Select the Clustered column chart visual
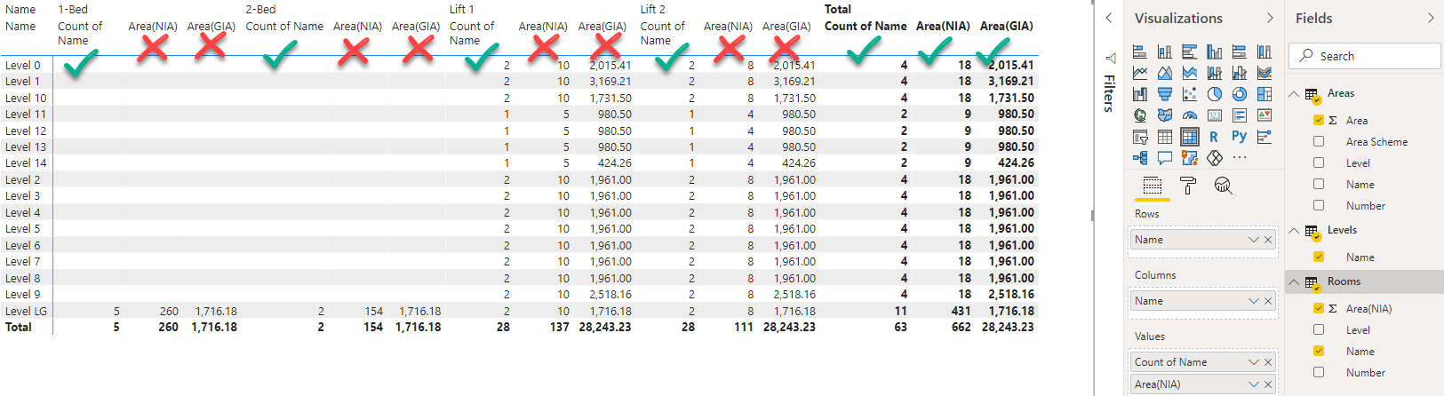This screenshot has width=1444, height=396. point(1215,51)
